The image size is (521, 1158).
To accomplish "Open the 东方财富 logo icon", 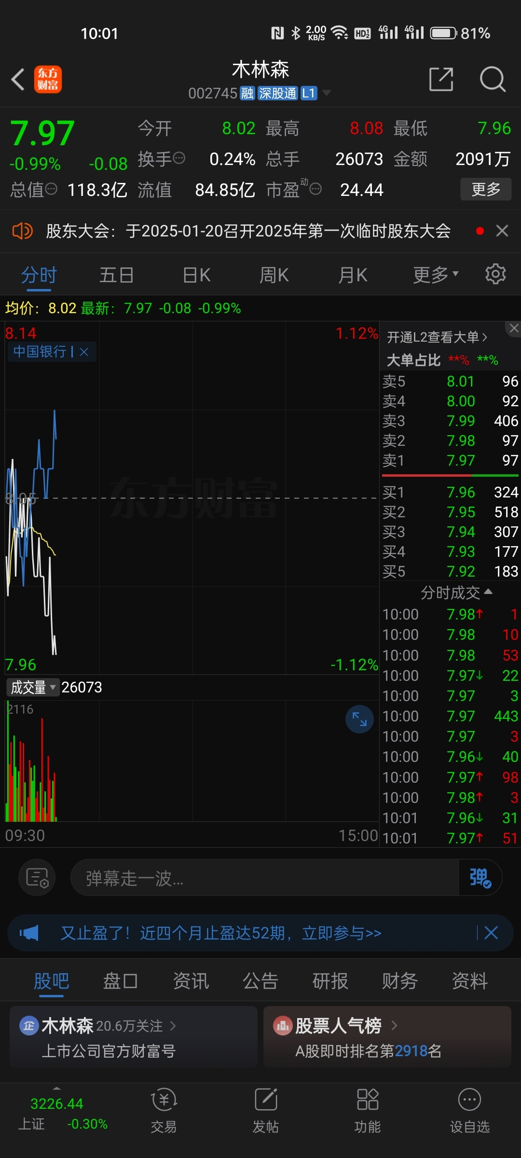I will pyautogui.click(x=48, y=79).
